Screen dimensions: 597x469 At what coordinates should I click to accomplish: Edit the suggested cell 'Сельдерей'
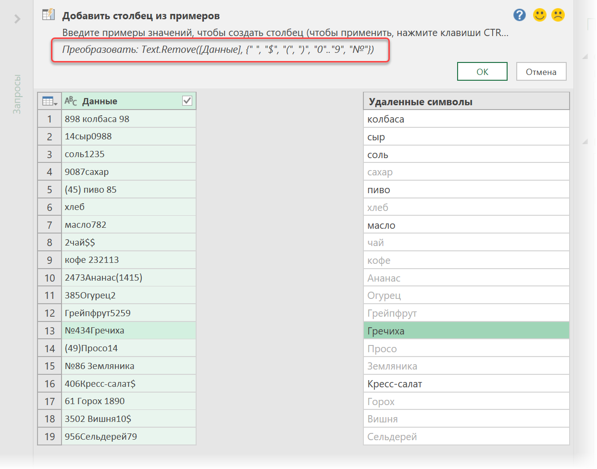466,437
